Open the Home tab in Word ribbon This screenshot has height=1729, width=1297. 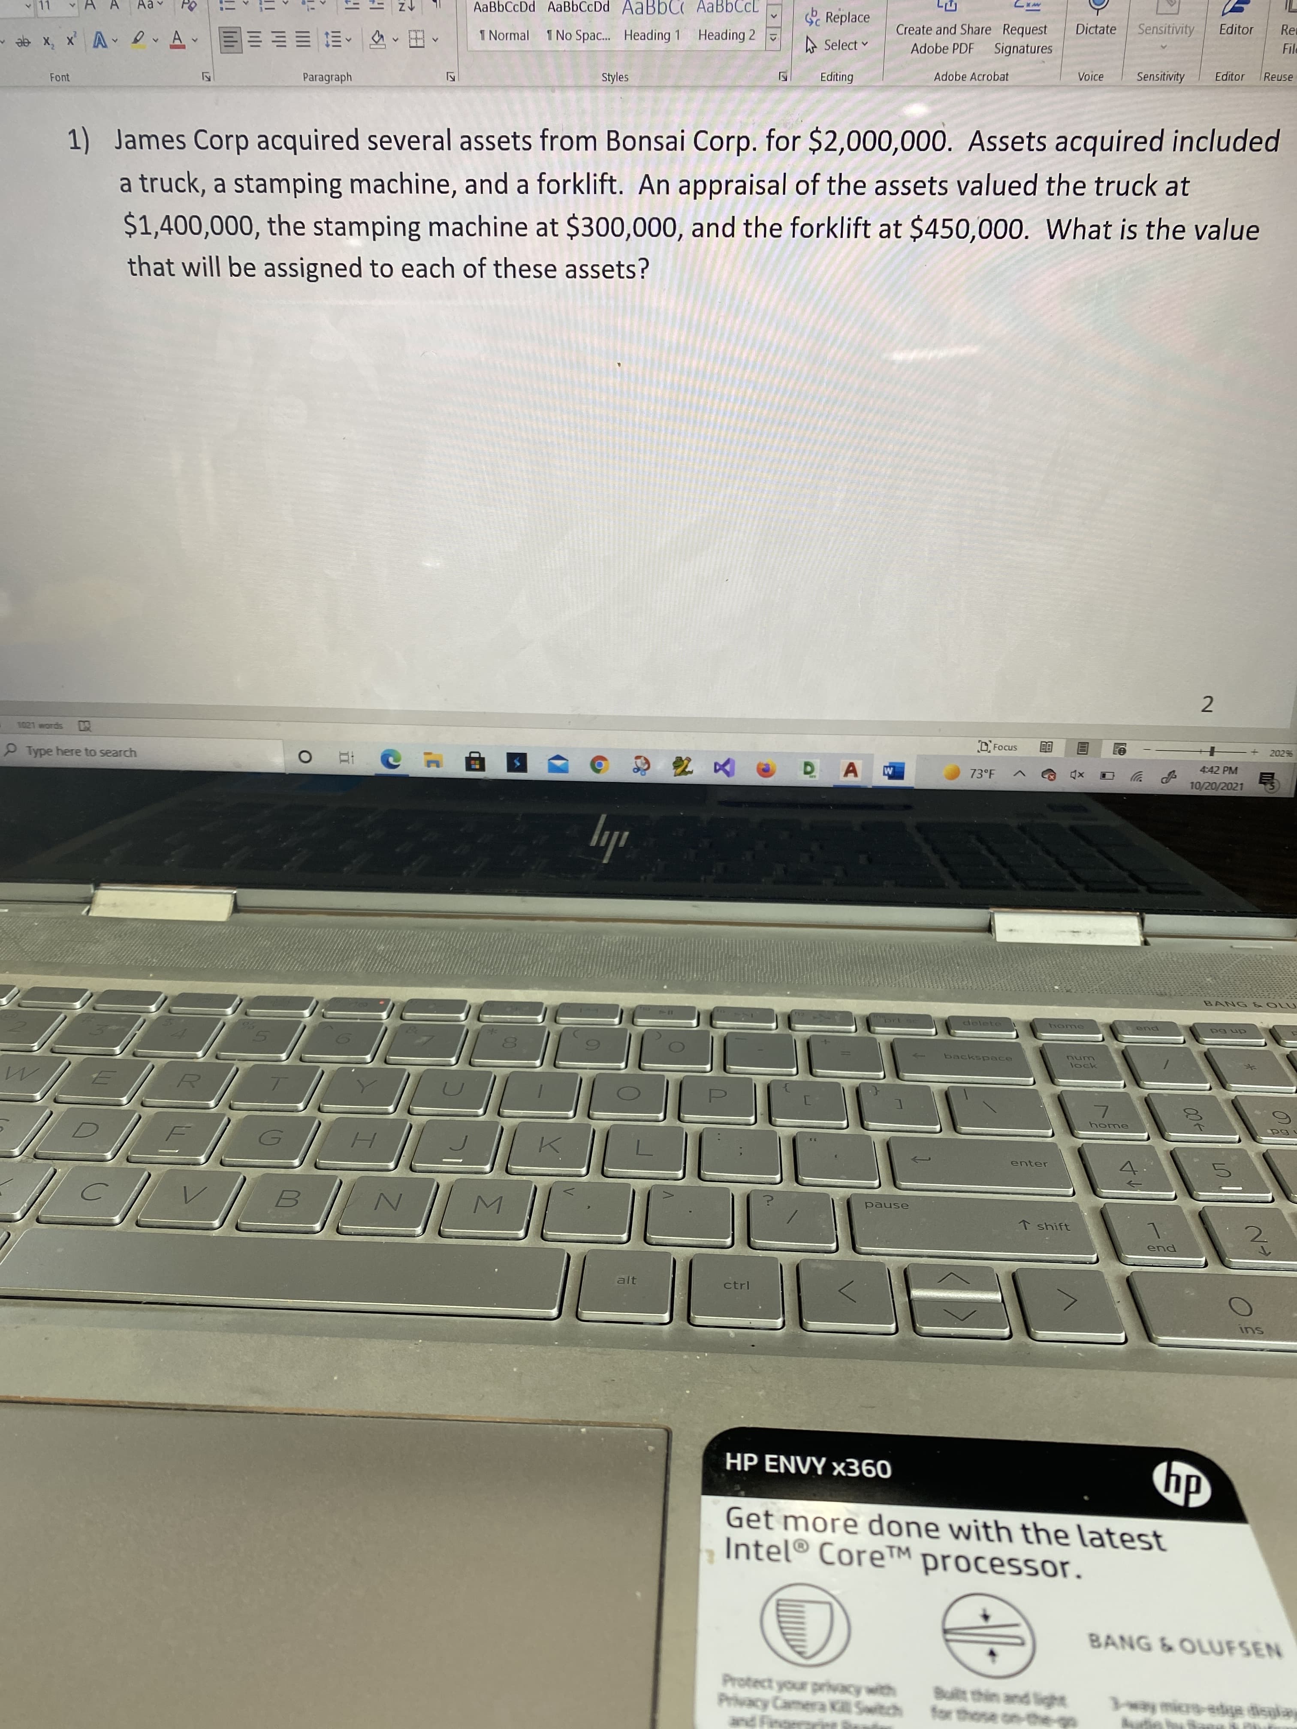(61, 0)
